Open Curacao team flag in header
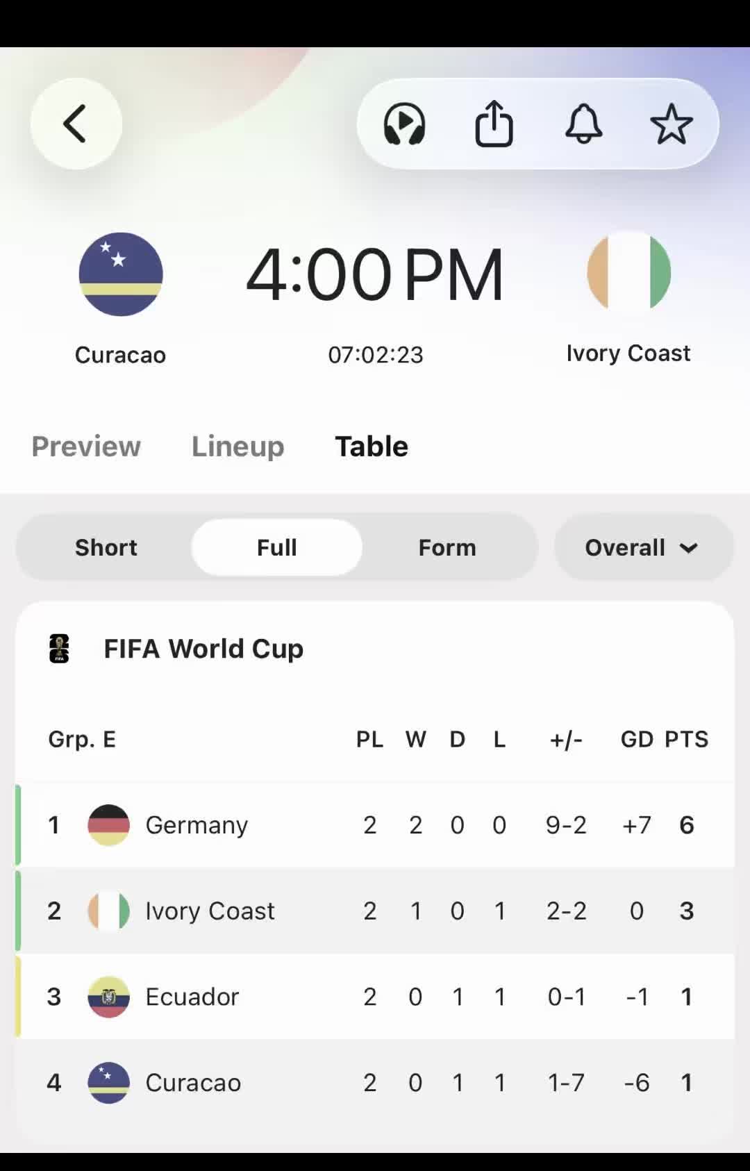750x1171 pixels. (121, 274)
